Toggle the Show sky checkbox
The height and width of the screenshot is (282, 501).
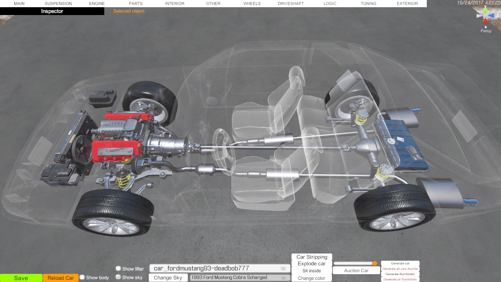[x=118, y=277]
